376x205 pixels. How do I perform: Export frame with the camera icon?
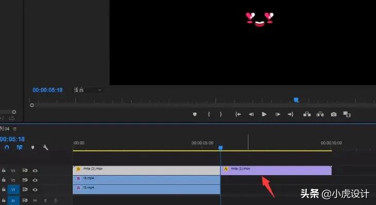tap(334, 114)
